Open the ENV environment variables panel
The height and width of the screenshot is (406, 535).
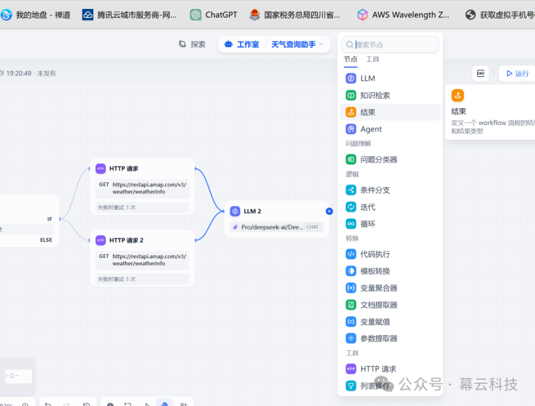click(x=480, y=73)
